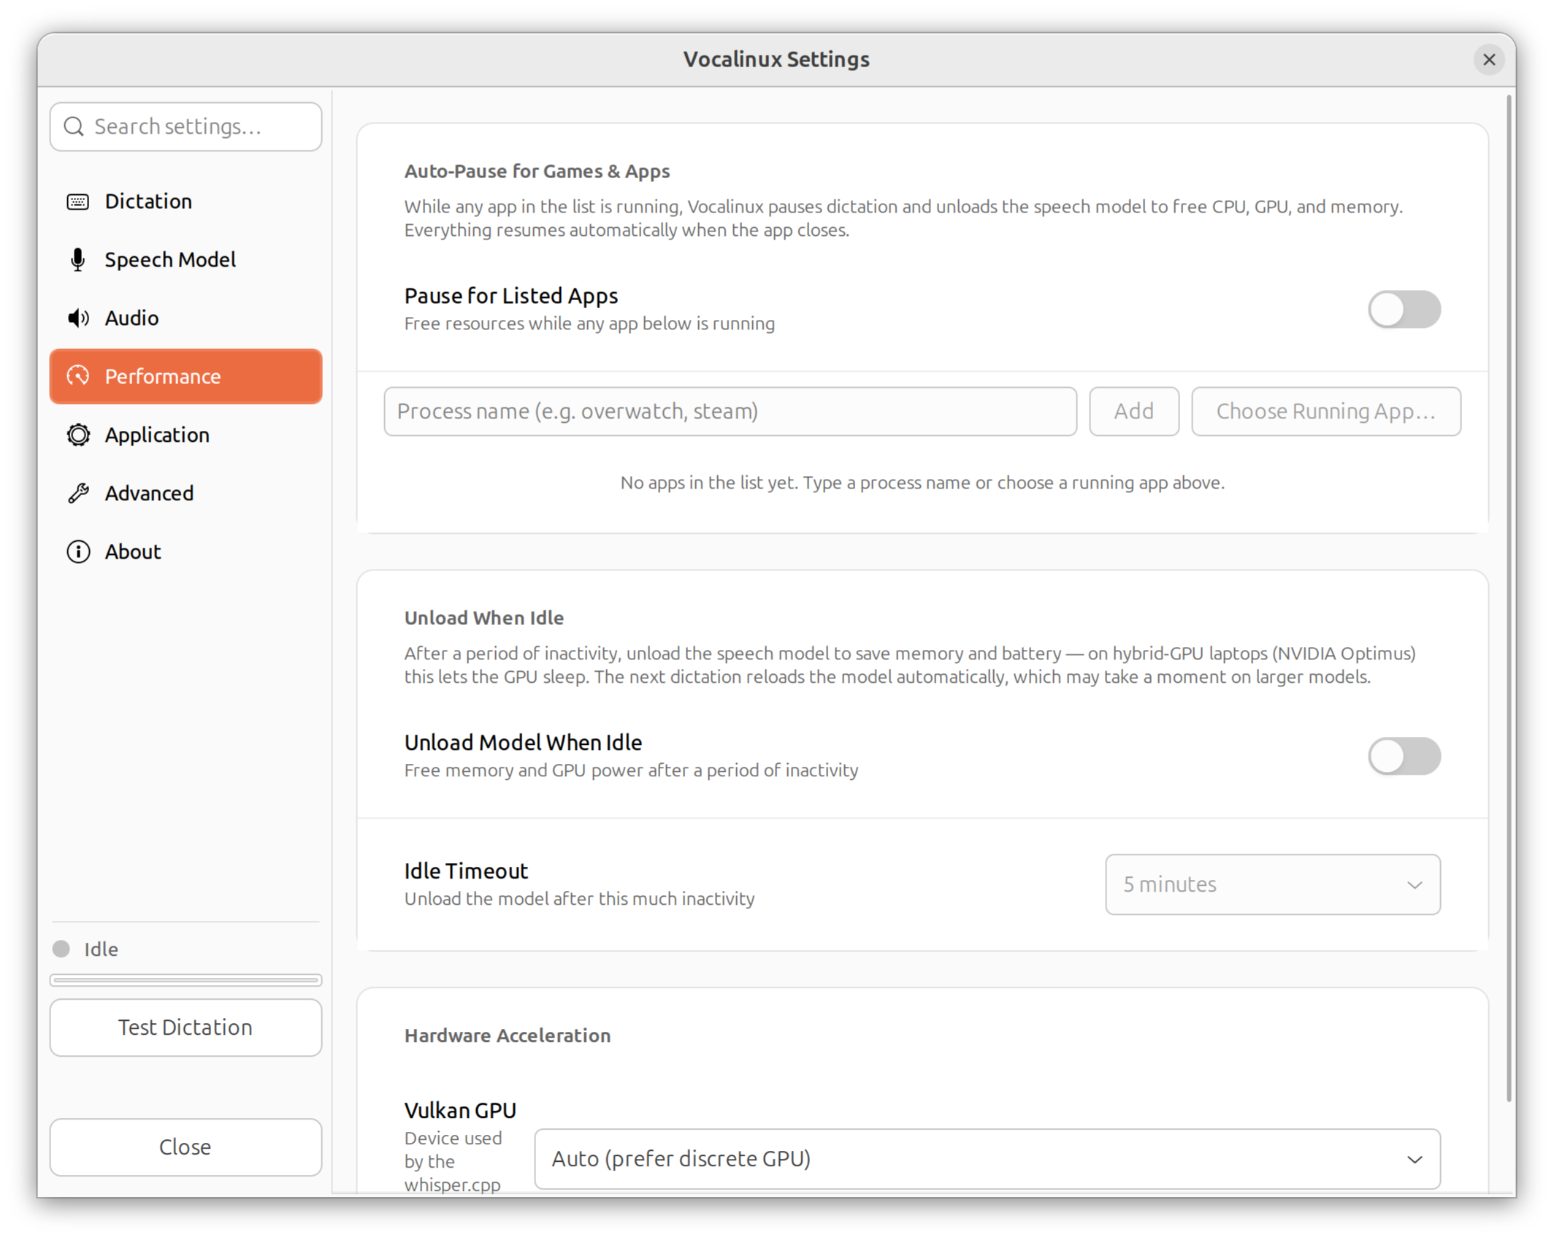The image size is (1554, 1240).
Task: Click the Advanced wrench icon
Action: coord(77,494)
